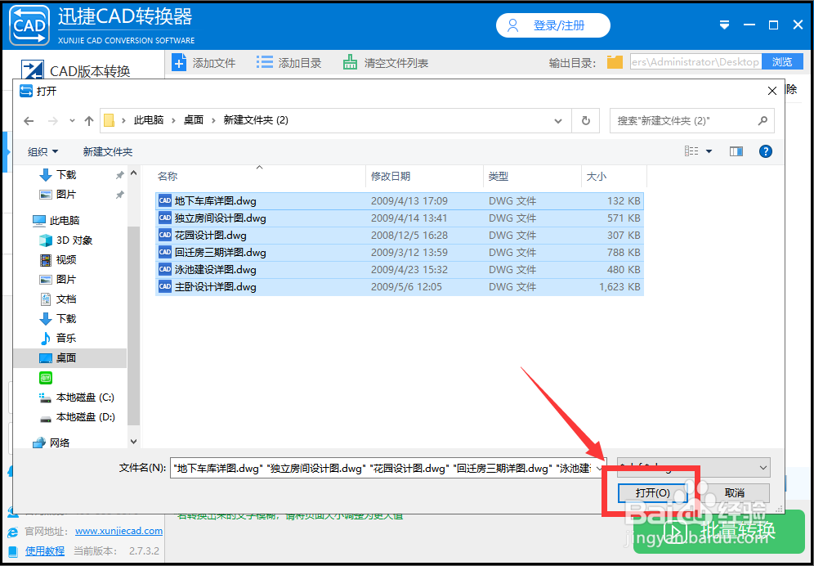This screenshot has height=566, width=814.
Task: Click the 打开(O) button
Action: click(x=652, y=492)
